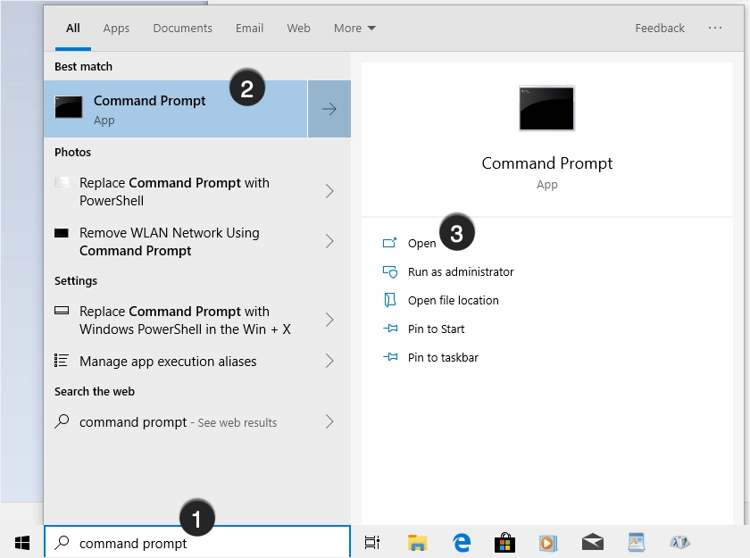Expand Manage app execution aliases chevron

(329, 362)
